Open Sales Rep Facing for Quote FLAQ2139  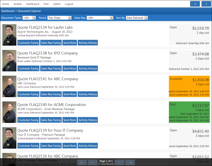click(x=51, y=146)
